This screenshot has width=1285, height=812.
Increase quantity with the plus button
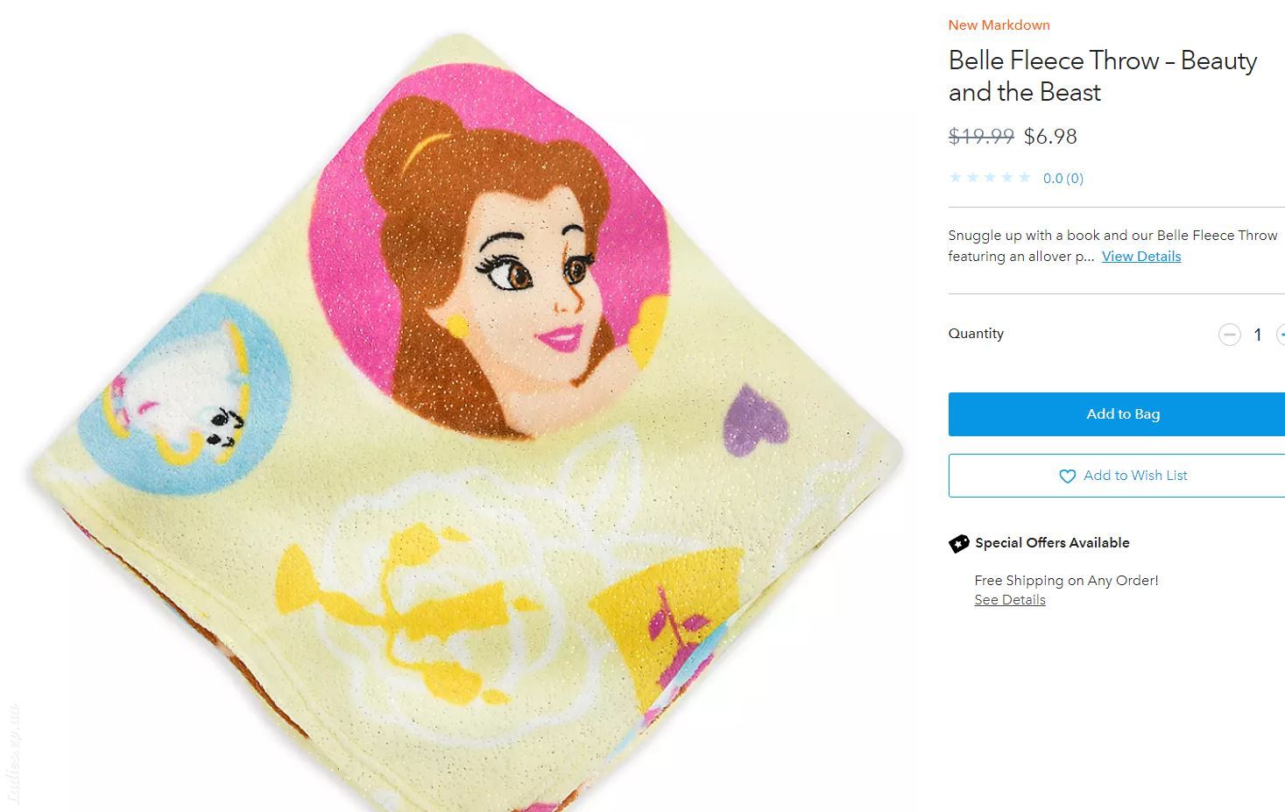[x=1281, y=335]
